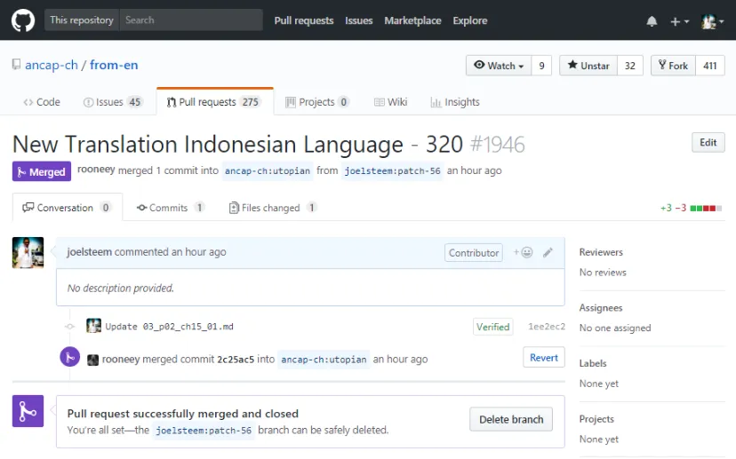Screen dimensions: 736x459
Task: Open the user avatar profile menu
Action: coord(712,21)
